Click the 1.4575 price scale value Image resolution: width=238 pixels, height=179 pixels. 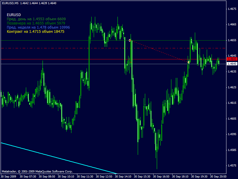coord(232,166)
